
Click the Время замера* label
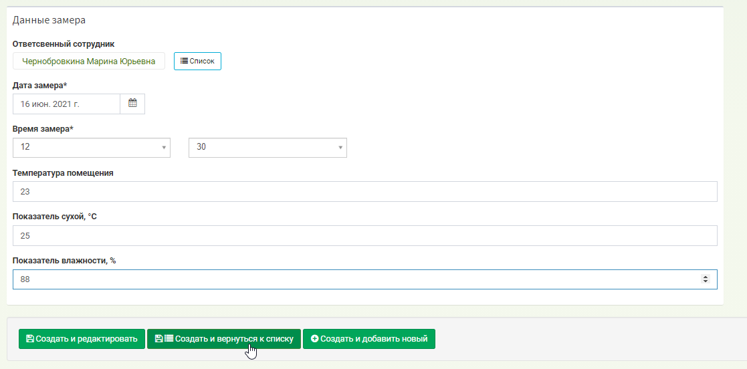pos(43,129)
